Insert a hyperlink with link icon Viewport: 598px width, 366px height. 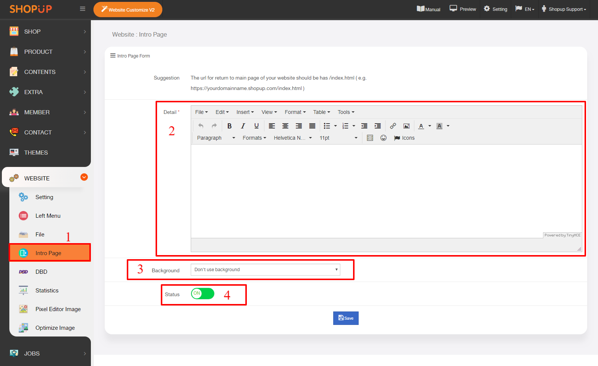pyautogui.click(x=393, y=126)
